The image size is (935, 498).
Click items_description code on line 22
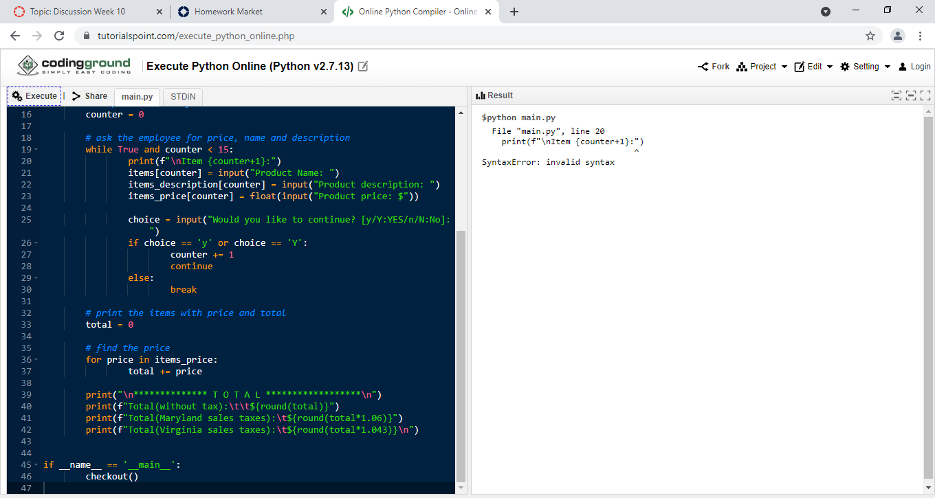(x=284, y=185)
